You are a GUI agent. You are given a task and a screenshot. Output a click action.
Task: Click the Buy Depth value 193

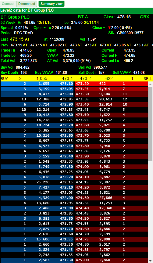coord(24,73)
